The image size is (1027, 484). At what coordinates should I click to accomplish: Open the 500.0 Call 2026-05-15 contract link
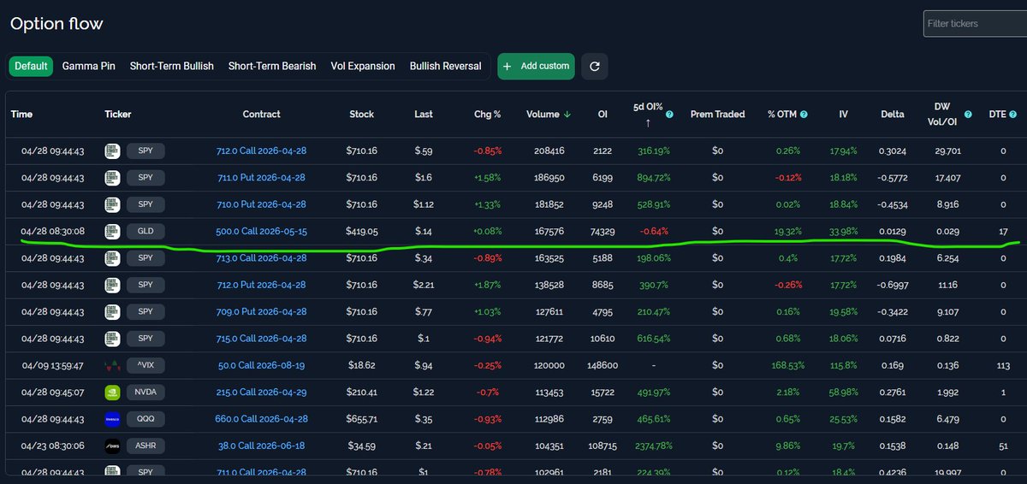click(261, 231)
